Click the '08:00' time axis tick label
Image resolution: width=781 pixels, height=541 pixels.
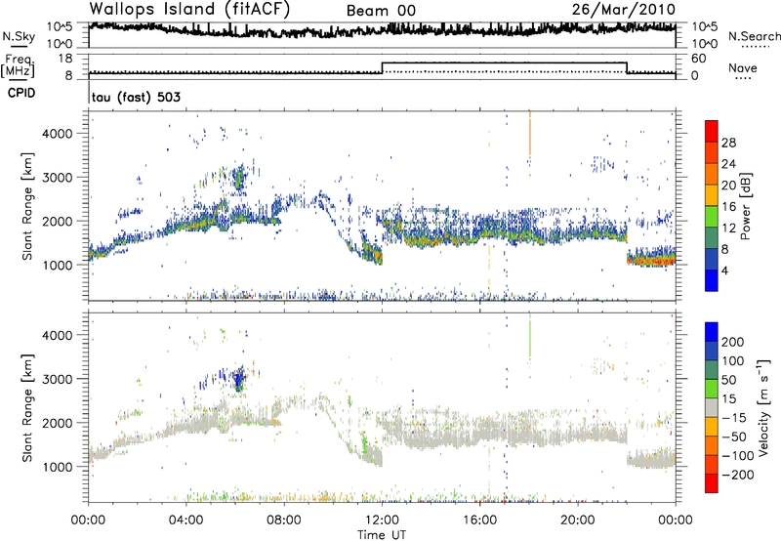tap(284, 520)
